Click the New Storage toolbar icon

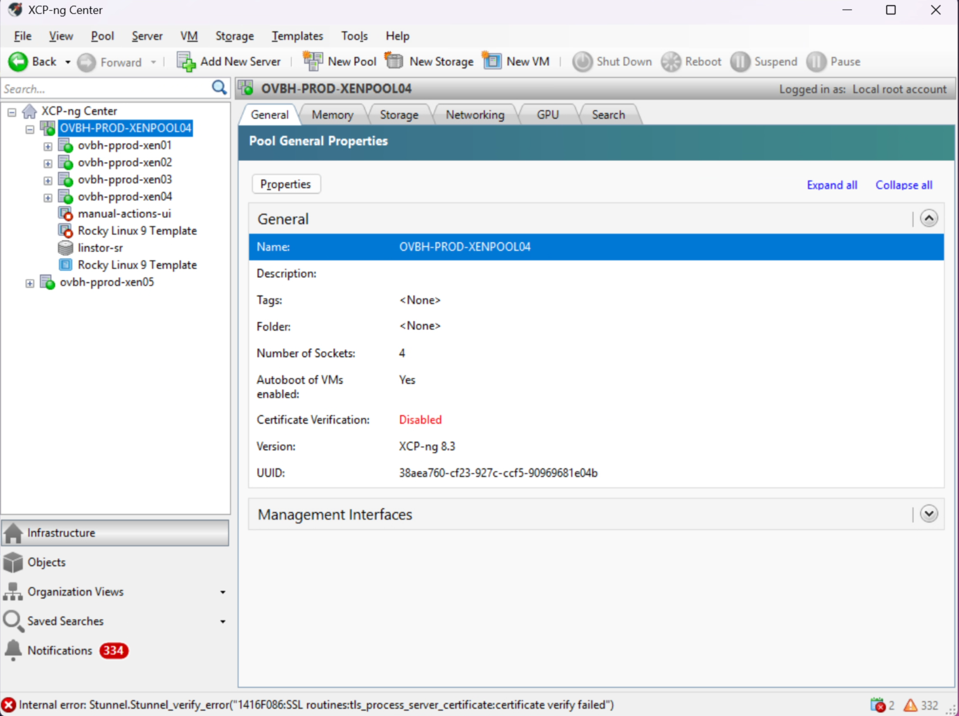[x=394, y=61]
